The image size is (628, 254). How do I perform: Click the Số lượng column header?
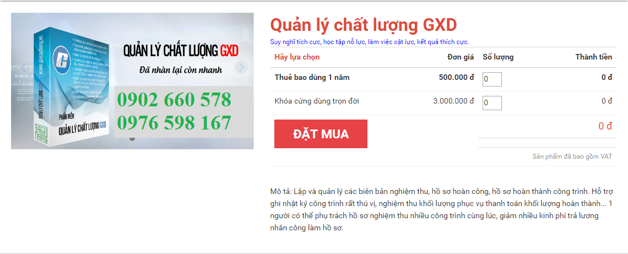coord(498,57)
